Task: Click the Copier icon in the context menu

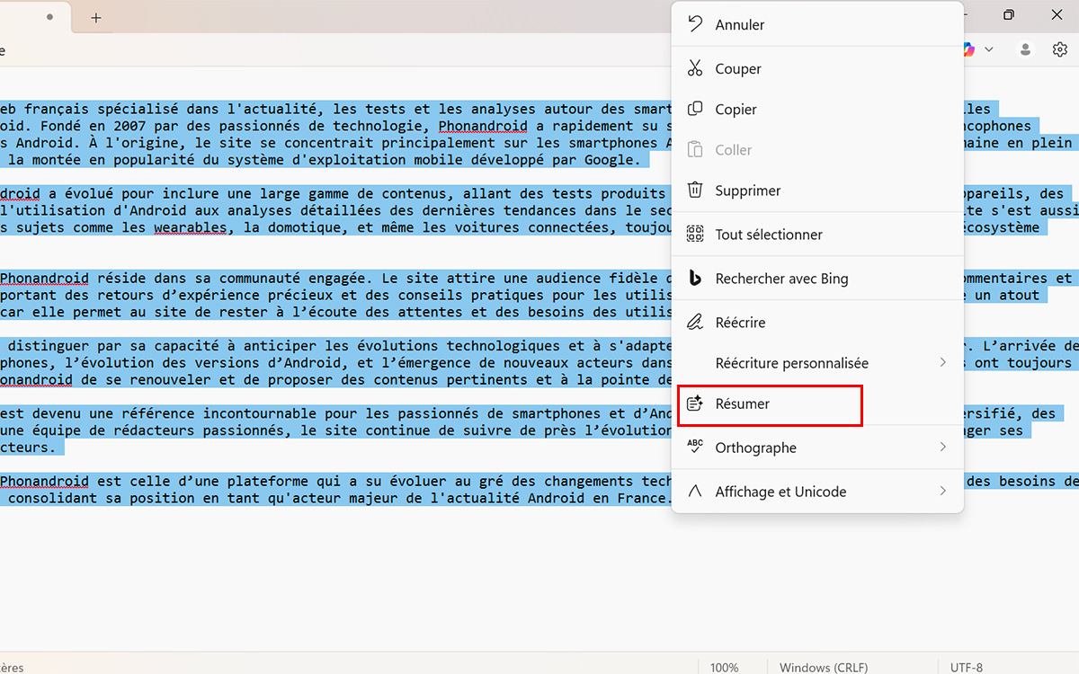Action: [695, 109]
